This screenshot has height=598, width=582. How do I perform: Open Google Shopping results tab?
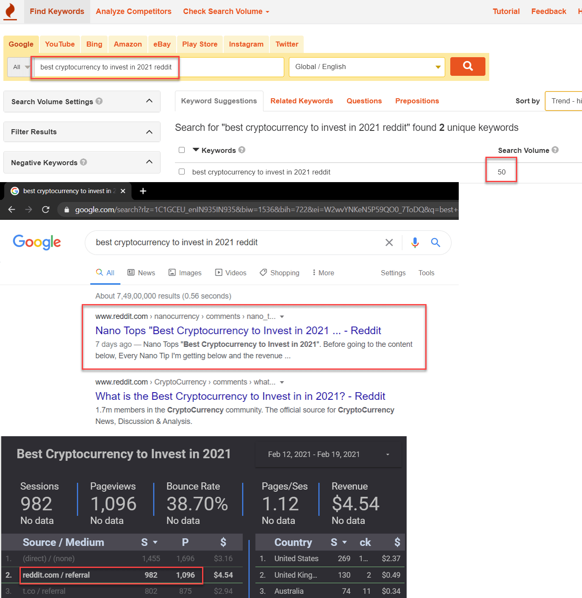pos(280,273)
